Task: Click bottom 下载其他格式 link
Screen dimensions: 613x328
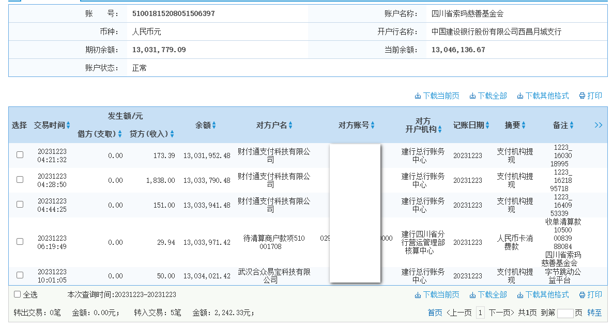Action: coord(543,295)
